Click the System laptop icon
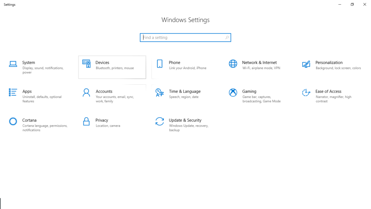This screenshot has height=209, width=371. [x=13, y=64]
